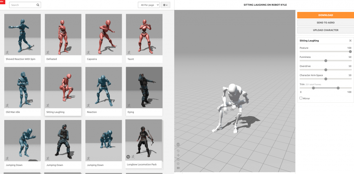Select Jumping Down with the soldier character
Screen dimensions: 354x174
(x=63, y=140)
